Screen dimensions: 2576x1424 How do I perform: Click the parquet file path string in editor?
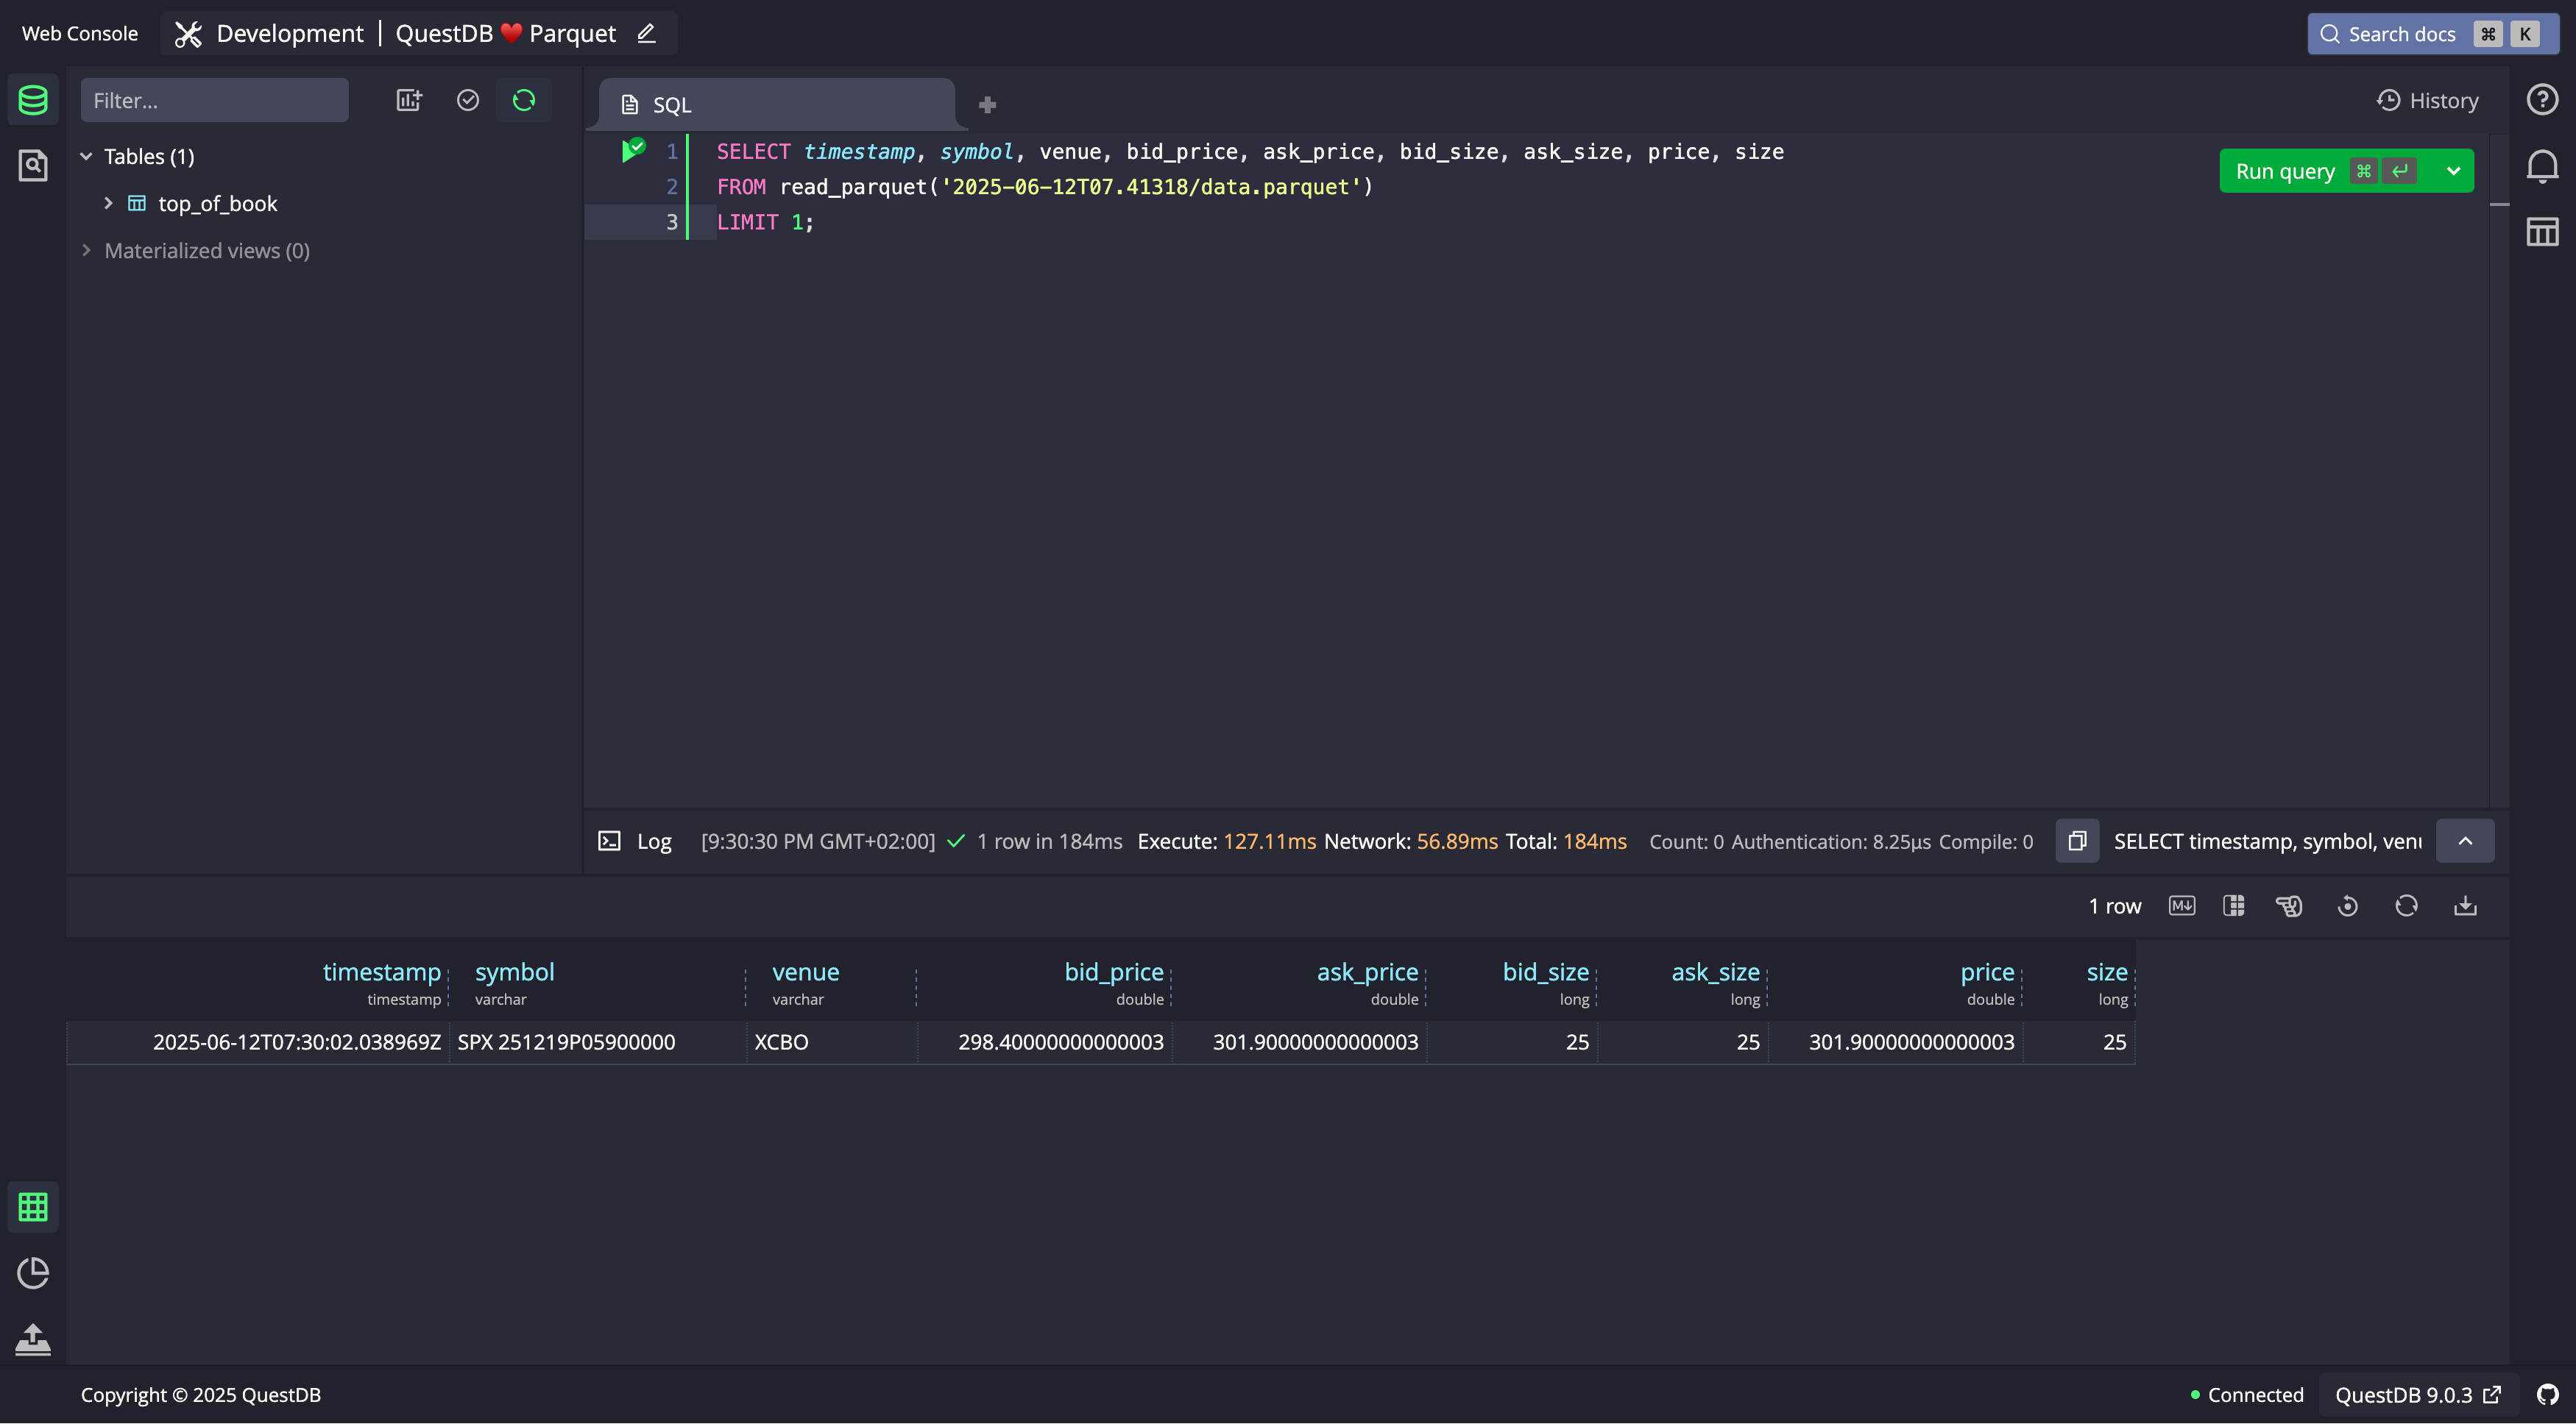[1151, 187]
